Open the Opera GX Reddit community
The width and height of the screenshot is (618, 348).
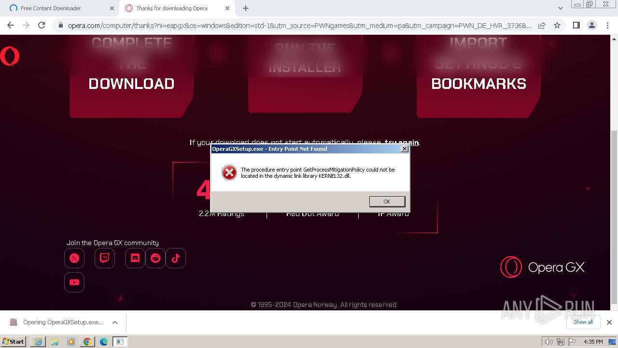[x=155, y=258]
